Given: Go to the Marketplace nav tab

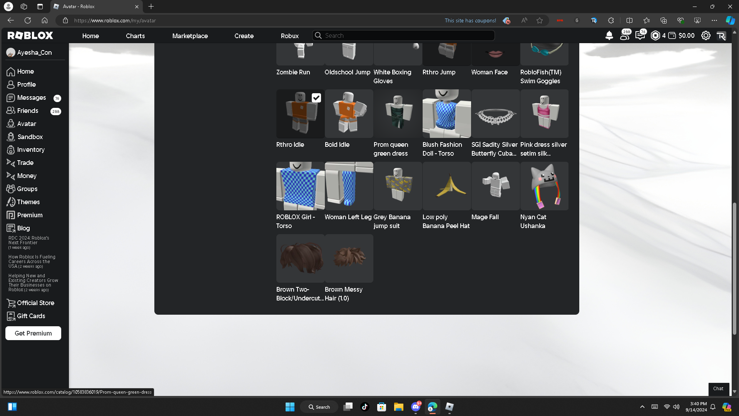Looking at the screenshot, I should coord(190,36).
